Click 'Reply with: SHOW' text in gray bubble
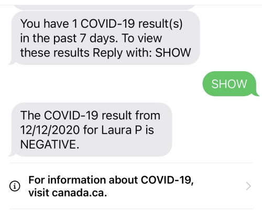 pyautogui.click(x=141, y=53)
